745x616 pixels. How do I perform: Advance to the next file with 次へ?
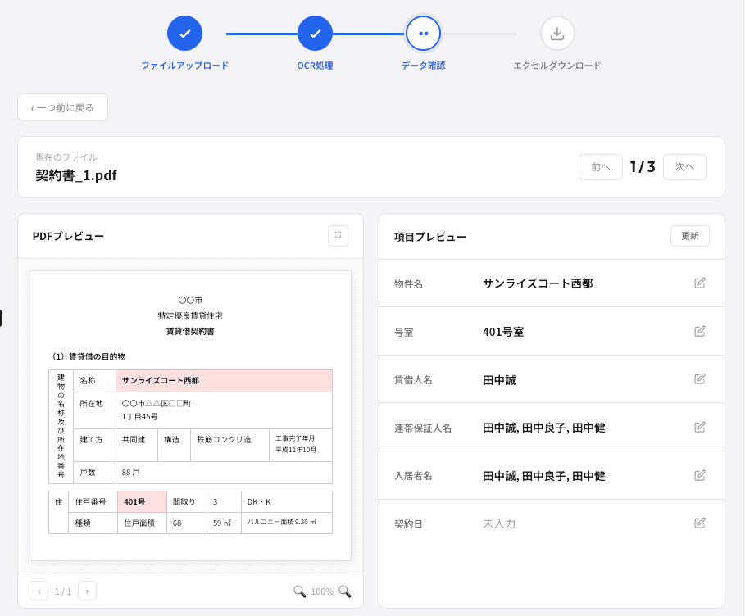(x=684, y=166)
